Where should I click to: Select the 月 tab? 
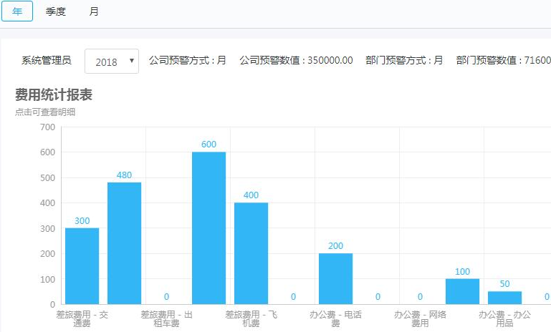pos(93,11)
